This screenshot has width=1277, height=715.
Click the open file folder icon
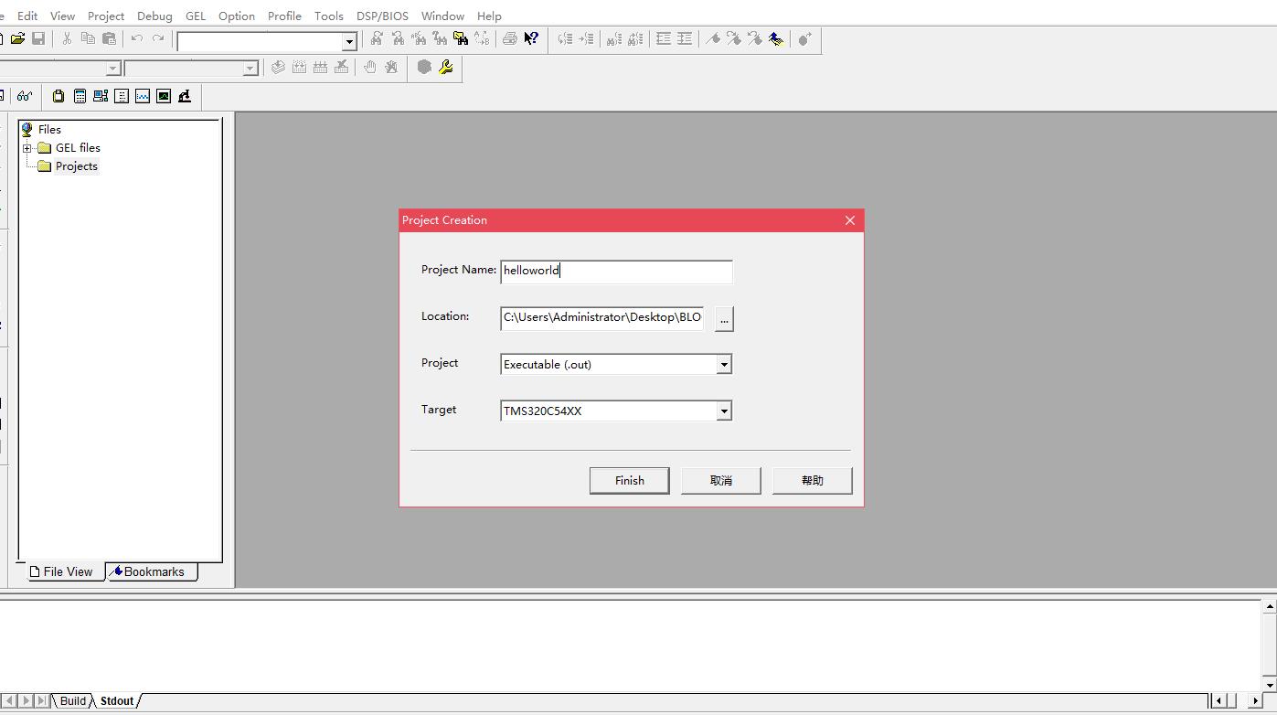pyautogui.click(x=17, y=38)
